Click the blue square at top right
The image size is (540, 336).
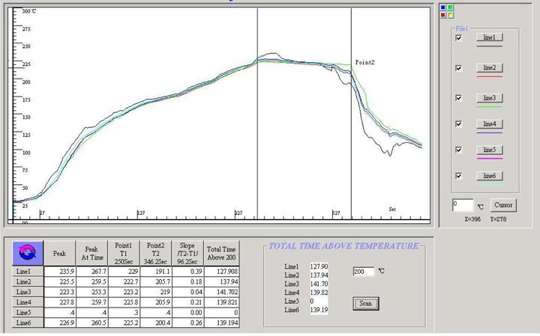point(443,7)
